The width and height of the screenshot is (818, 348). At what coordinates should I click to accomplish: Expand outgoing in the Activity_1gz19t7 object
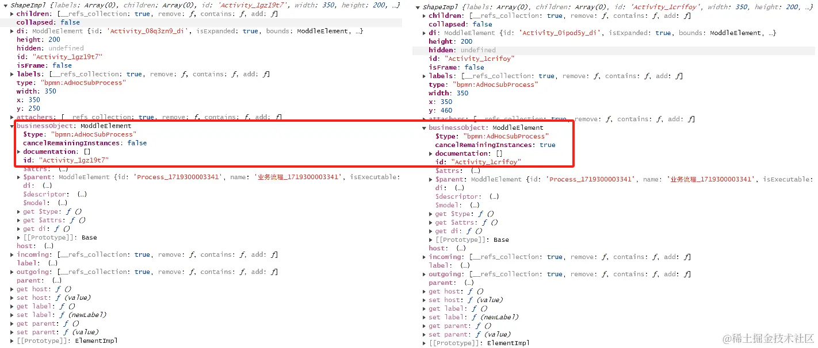click(x=12, y=272)
